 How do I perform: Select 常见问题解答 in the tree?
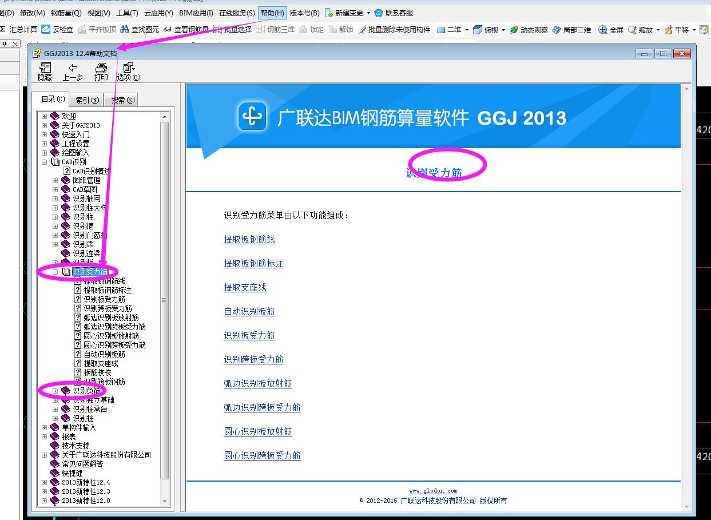tap(82, 464)
